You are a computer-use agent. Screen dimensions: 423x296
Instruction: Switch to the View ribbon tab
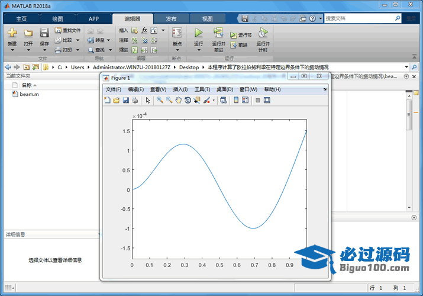[x=208, y=19]
